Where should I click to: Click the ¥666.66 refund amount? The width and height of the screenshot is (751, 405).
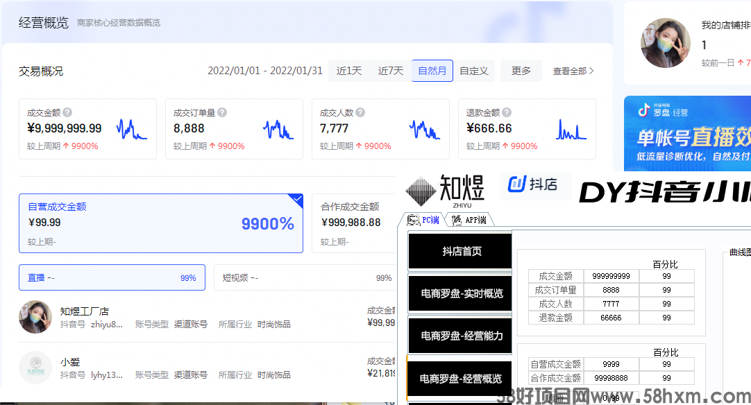[489, 128]
